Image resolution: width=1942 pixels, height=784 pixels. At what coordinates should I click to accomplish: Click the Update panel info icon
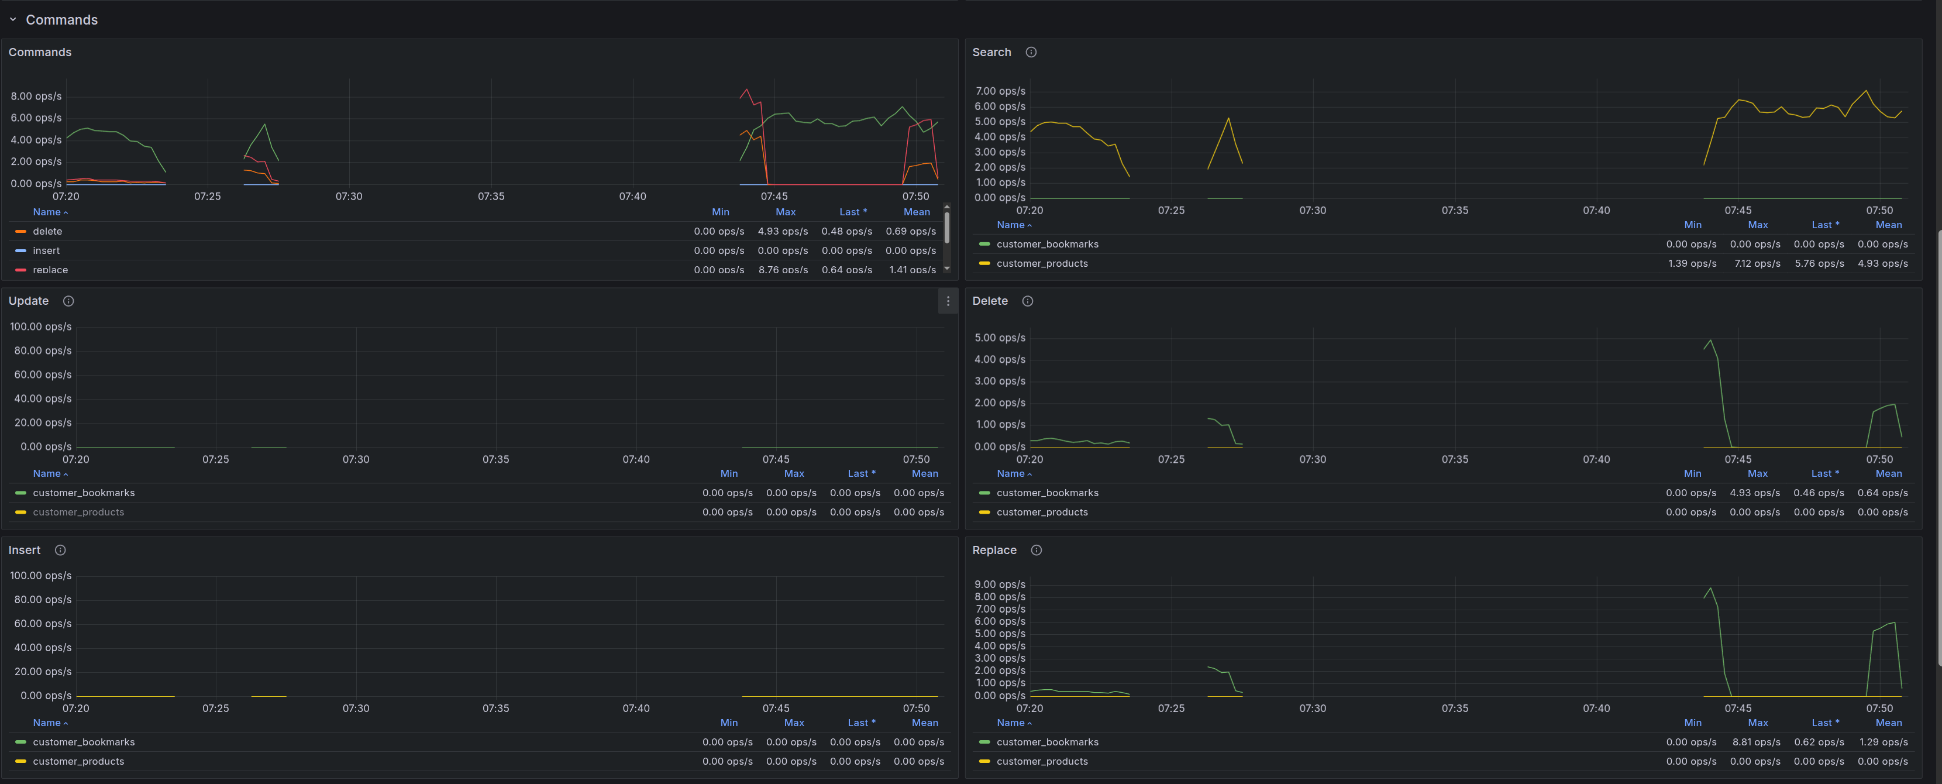click(x=68, y=301)
